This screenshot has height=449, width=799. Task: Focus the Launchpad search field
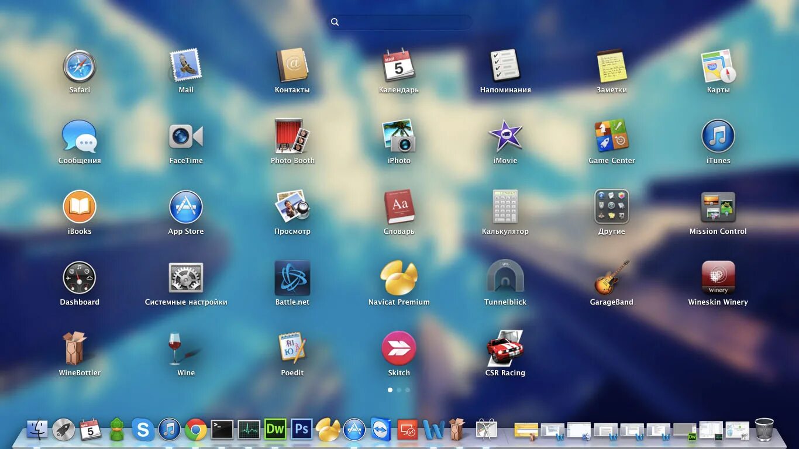(399, 22)
